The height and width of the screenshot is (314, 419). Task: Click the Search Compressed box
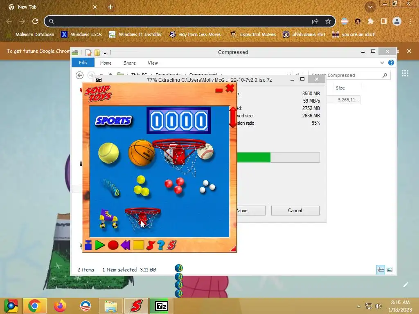tap(349, 75)
